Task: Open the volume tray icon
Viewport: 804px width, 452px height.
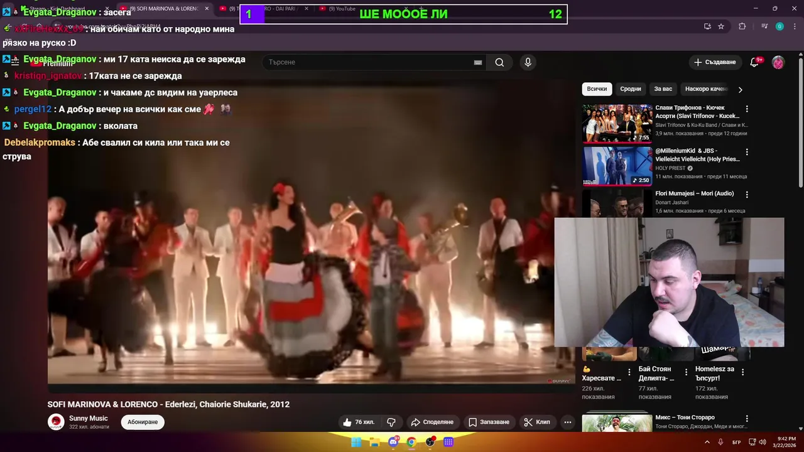Action: pos(763,442)
